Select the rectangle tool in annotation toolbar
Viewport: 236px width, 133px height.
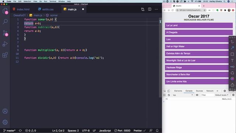pyautogui.click(x=232, y=54)
